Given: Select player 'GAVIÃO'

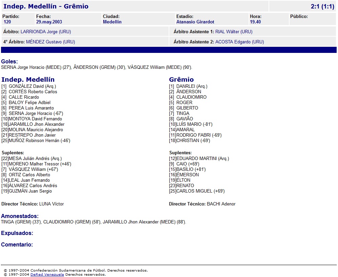Looking at the screenshot, I should (x=185, y=119).
